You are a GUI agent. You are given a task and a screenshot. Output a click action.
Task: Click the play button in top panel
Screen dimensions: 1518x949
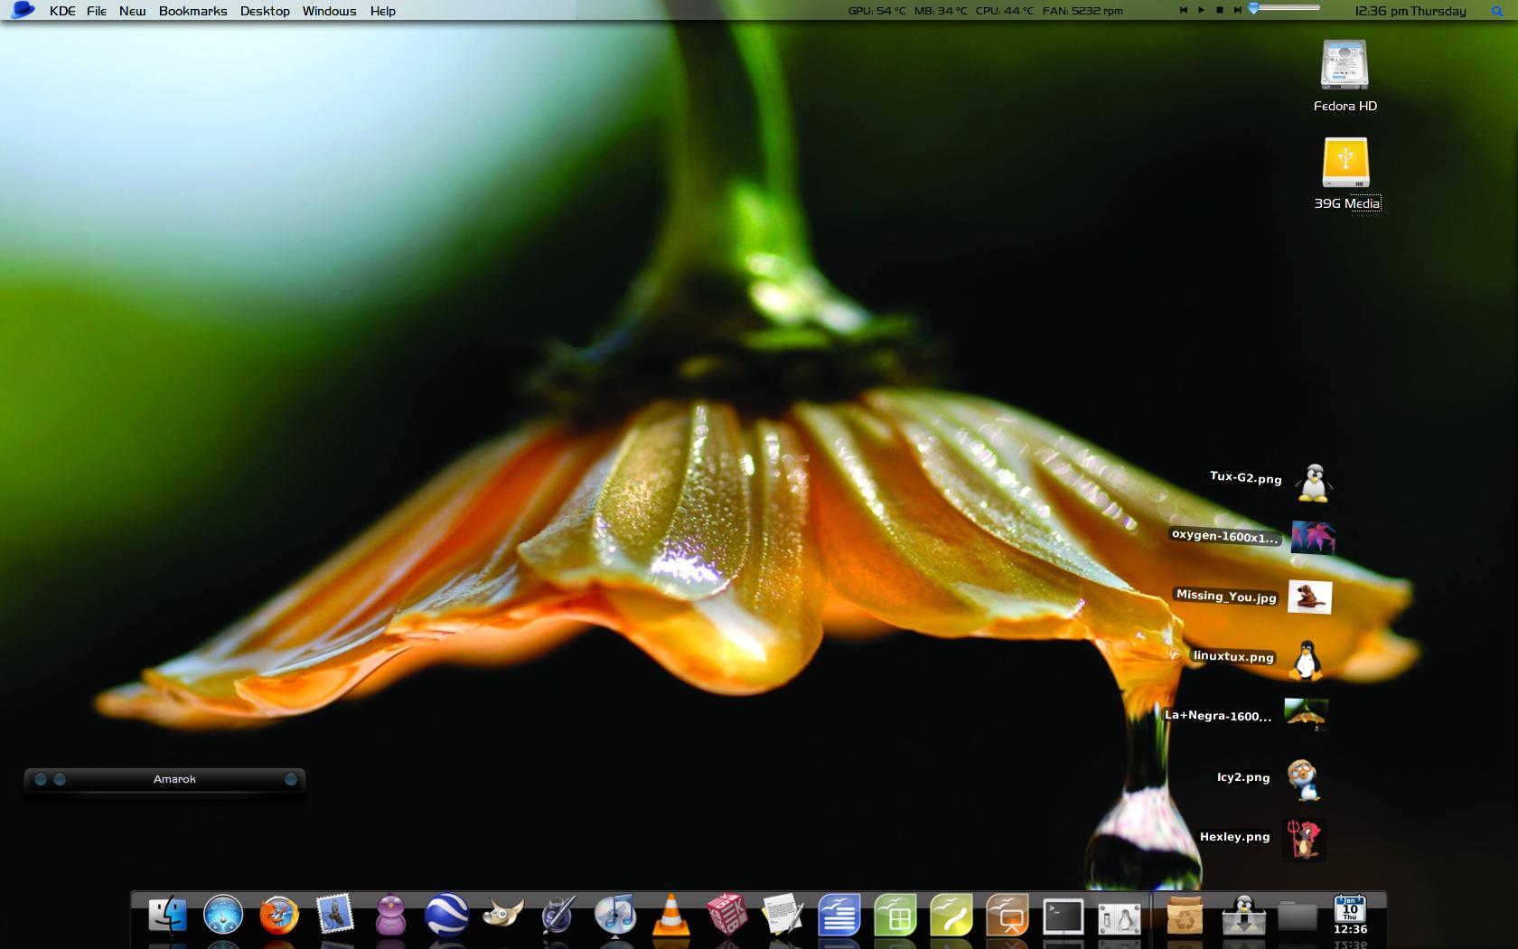click(1201, 10)
